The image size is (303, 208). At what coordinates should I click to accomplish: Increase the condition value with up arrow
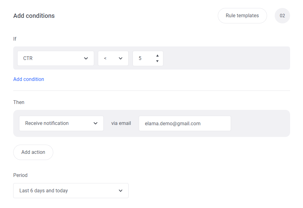tap(157, 56)
